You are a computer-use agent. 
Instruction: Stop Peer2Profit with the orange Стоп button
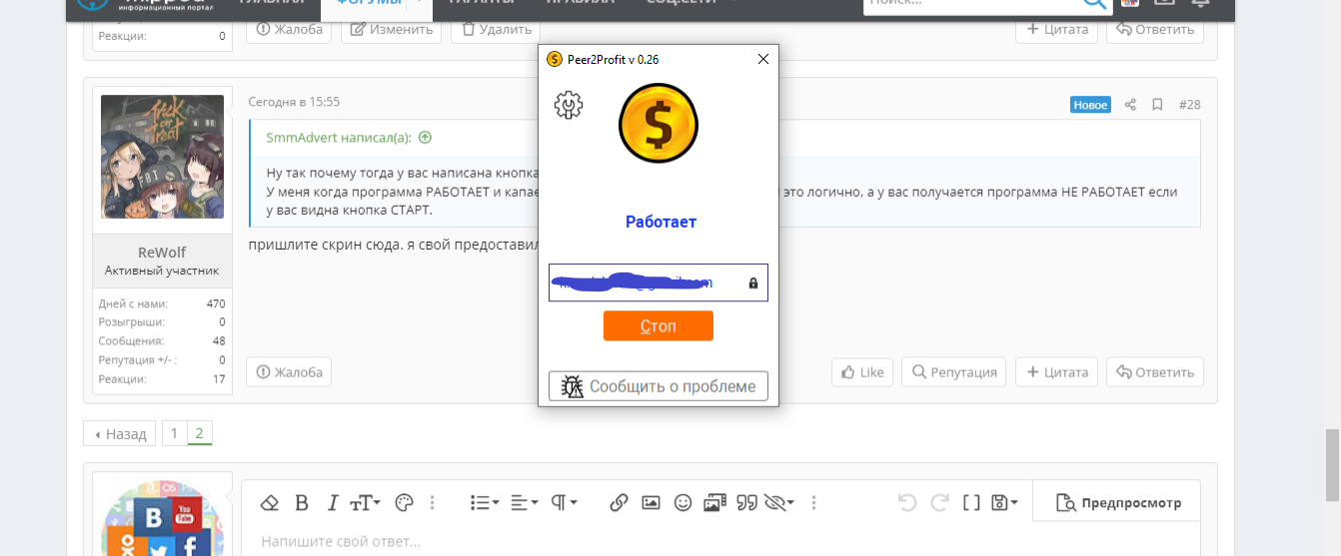[x=659, y=325]
